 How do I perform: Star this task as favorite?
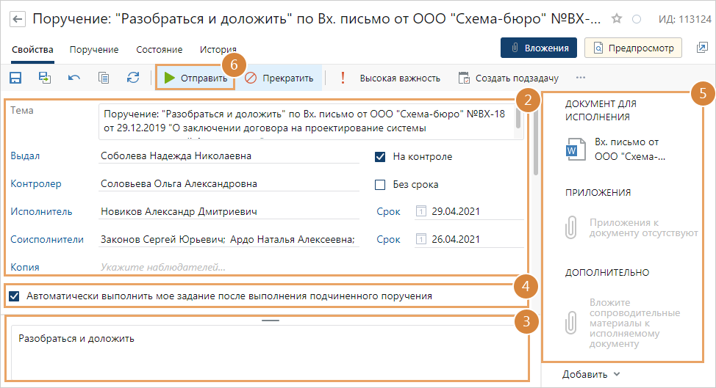point(617,18)
